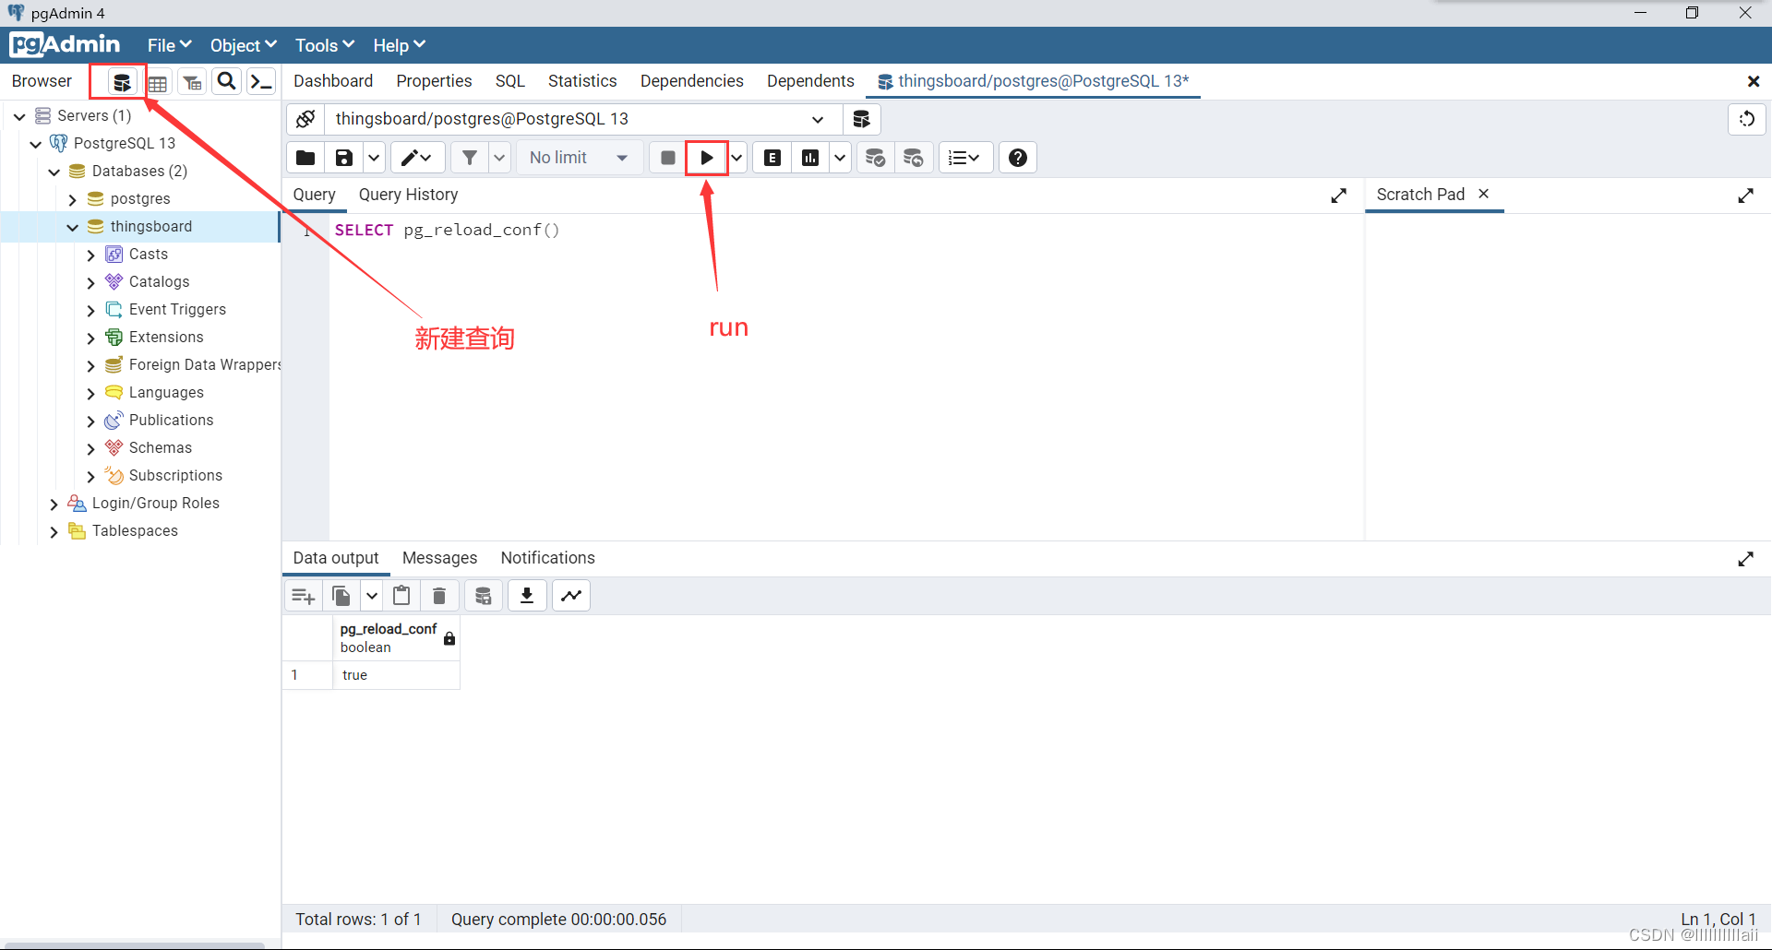Click the Download results as CSV icon
Viewport: 1772px width, 950px height.
pos(527,596)
